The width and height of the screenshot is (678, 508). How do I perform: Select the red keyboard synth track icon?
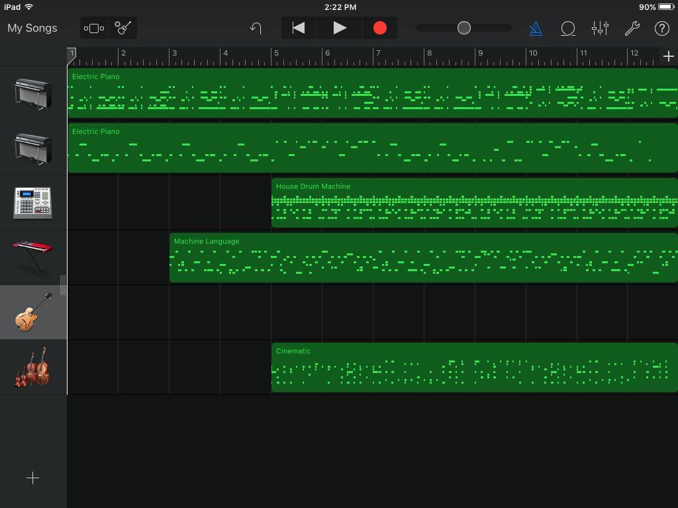(x=32, y=257)
